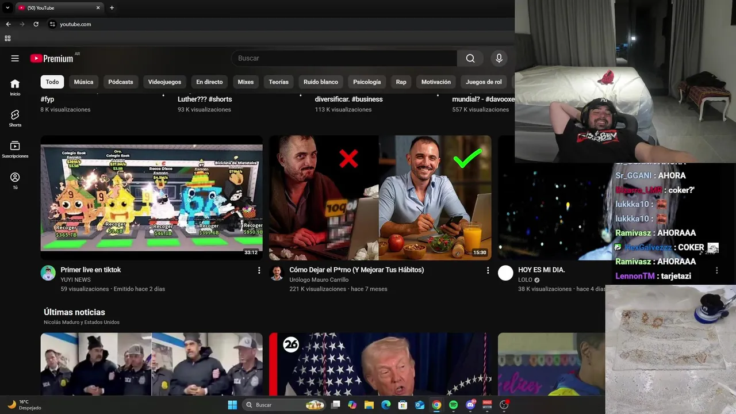Image resolution: width=736 pixels, height=414 pixels.
Task: Start voice search with the microphone
Action: 499,58
